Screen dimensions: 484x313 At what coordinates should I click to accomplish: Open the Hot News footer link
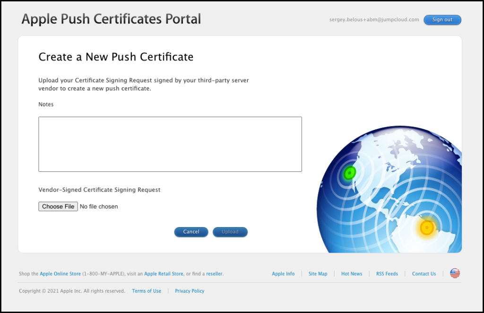[x=352, y=274]
